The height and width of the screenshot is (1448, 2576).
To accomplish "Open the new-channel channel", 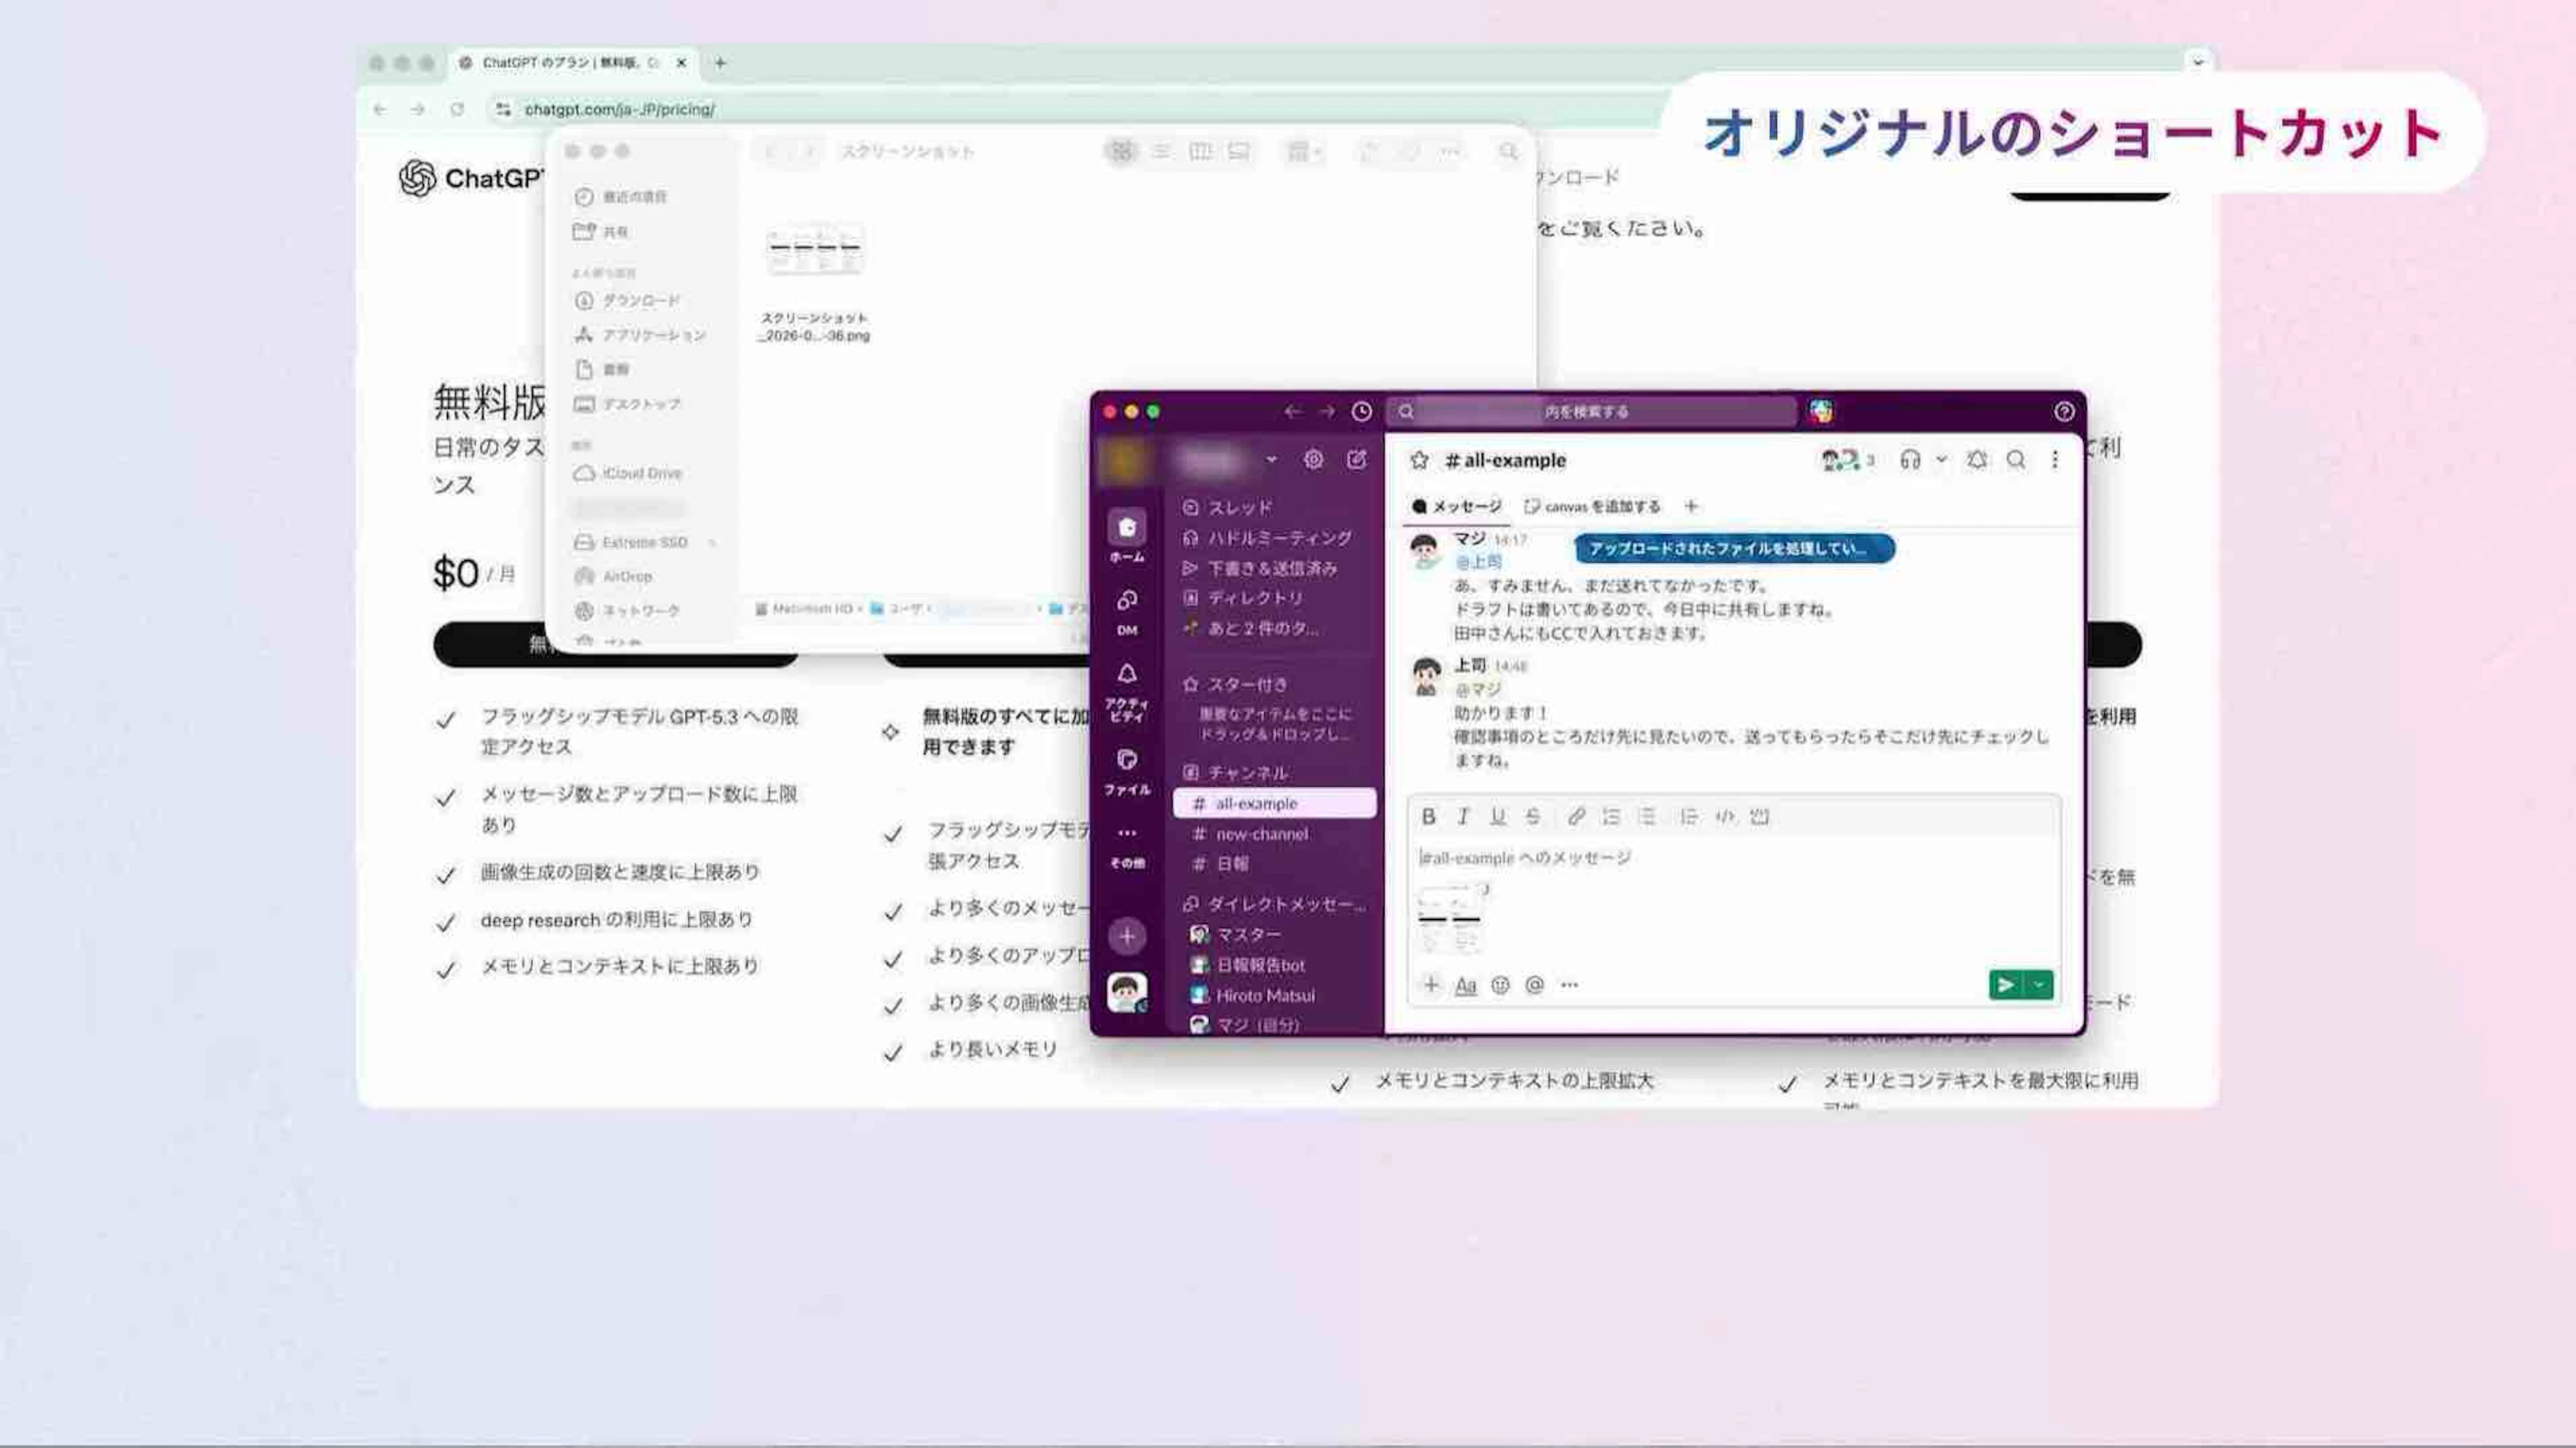I will [1261, 833].
